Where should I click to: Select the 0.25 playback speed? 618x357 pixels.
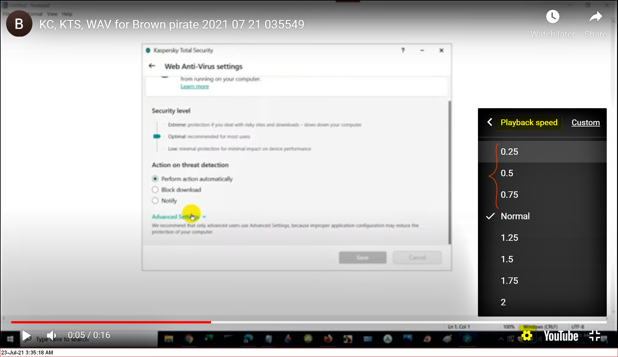[x=509, y=152]
